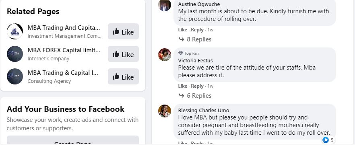Expand the 6 Replies thread
The image size is (355, 146).
195,96
